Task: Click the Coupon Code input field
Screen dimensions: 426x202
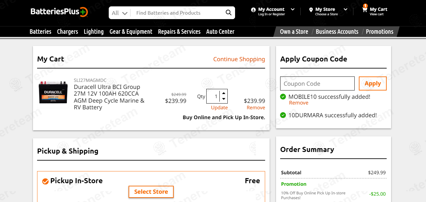Action: [x=317, y=83]
